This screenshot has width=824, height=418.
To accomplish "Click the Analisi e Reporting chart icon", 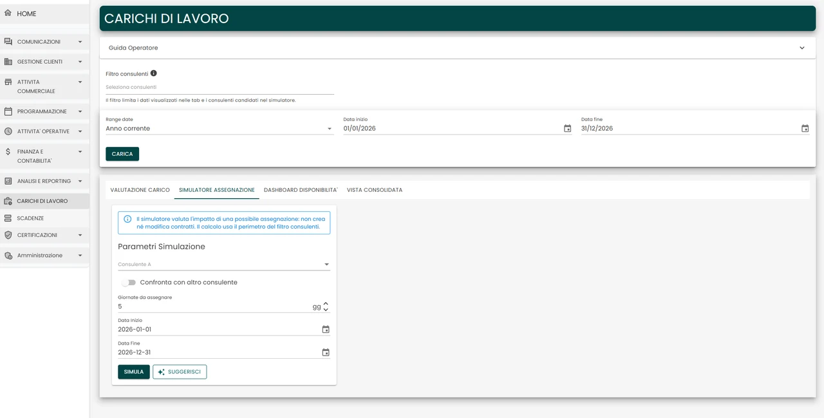I will pyautogui.click(x=8, y=181).
